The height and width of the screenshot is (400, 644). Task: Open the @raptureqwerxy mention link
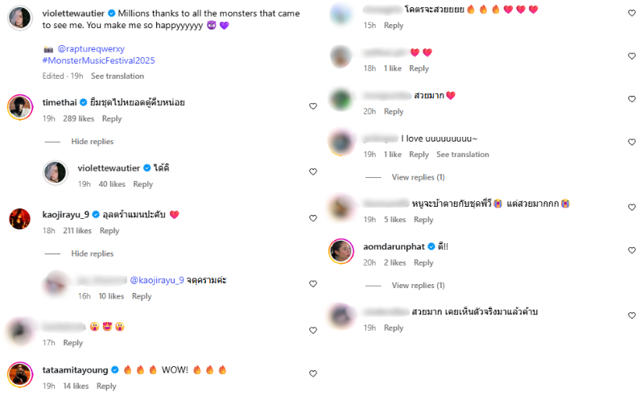[x=91, y=49]
